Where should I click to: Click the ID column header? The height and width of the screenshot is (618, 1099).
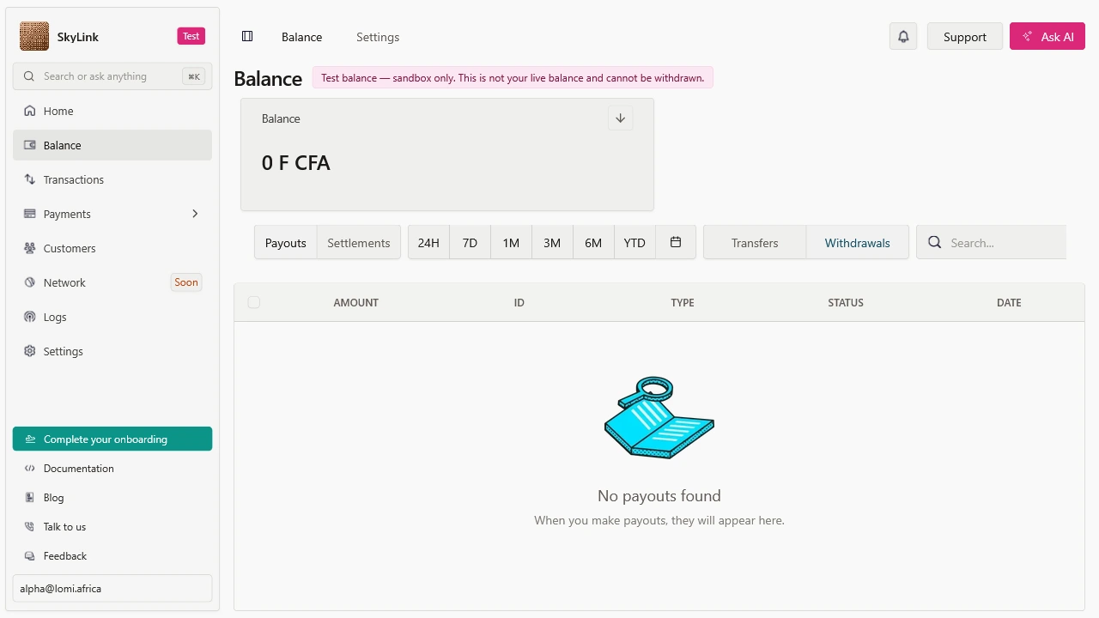519,302
